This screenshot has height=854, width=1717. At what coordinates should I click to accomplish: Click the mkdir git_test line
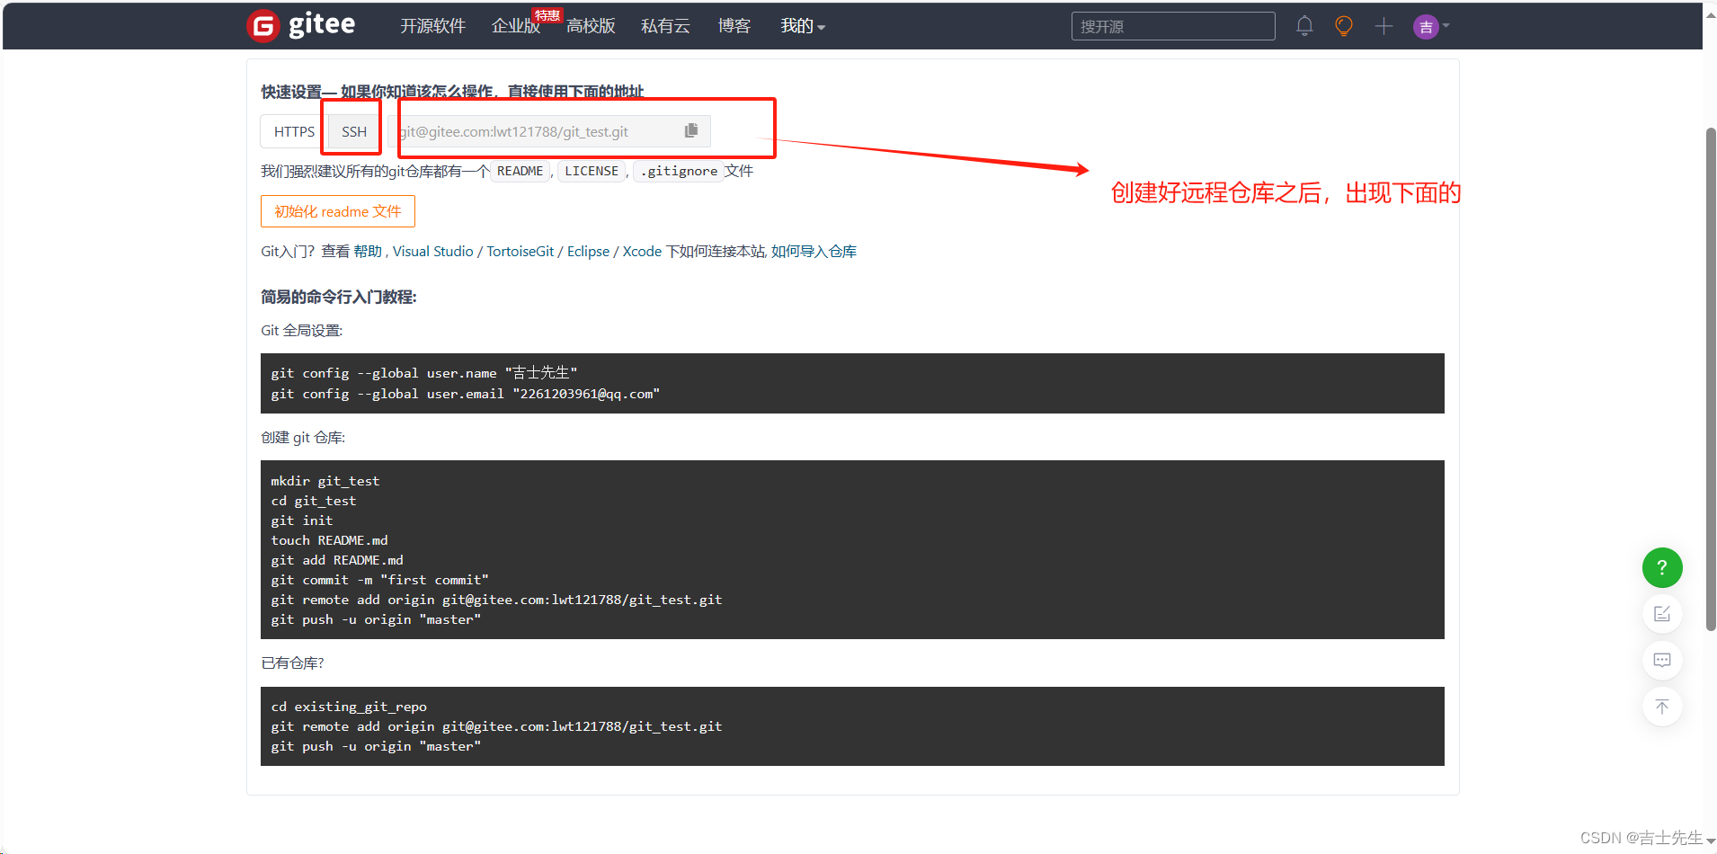pos(325,481)
